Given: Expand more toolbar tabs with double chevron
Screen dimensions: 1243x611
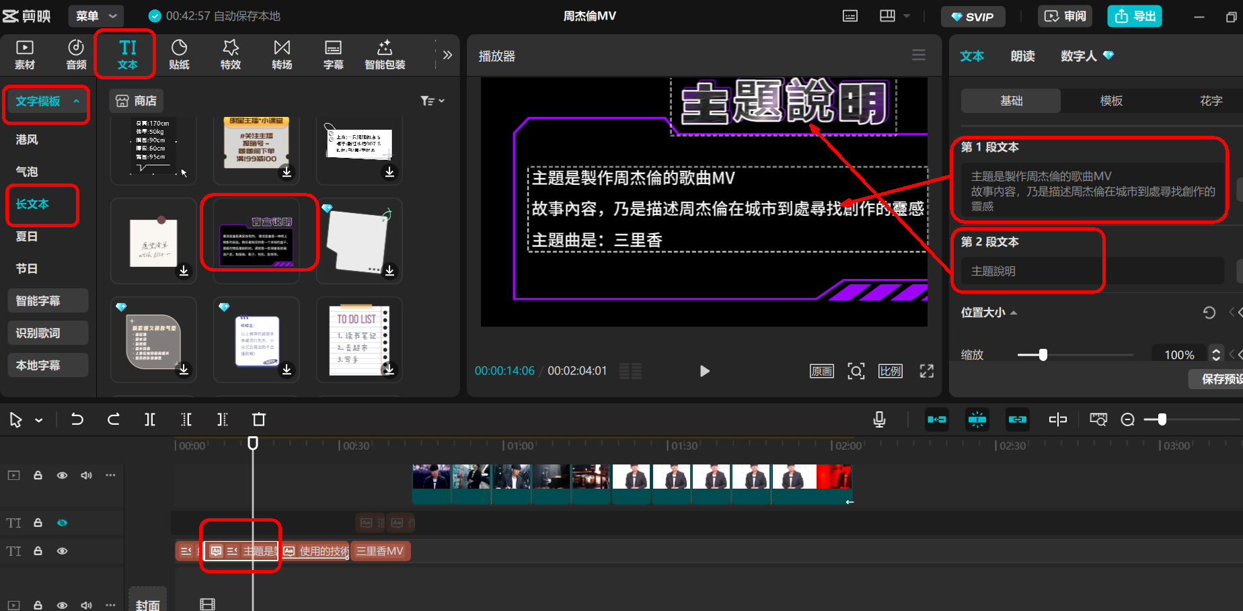Looking at the screenshot, I should pos(447,55).
